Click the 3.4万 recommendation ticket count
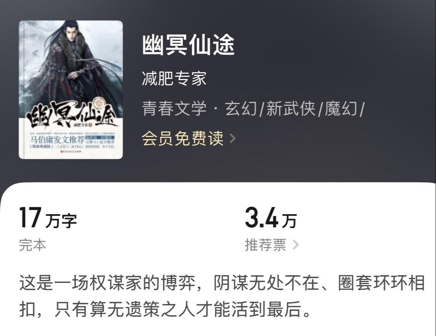The height and width of the screenshot is (336, 436). [x=271, y=218]
